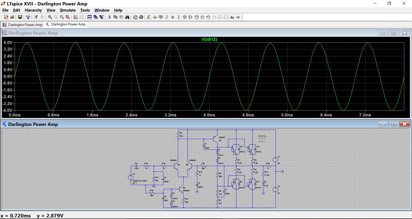The width and height of the screenshot is (412, 219).
Task: Run the simulation with running-man icon
Action: (36, 17)
